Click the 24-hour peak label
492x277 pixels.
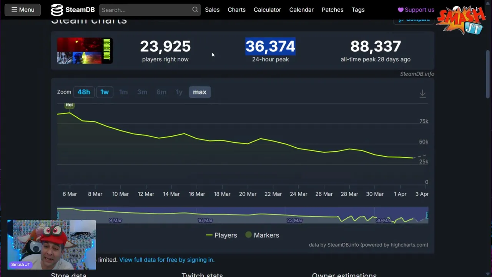coord(271,59)
